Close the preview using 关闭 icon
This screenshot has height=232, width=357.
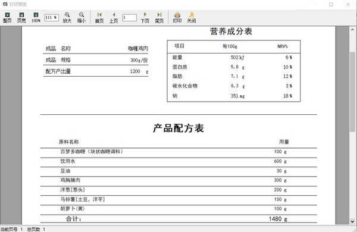pyautogui.click(x=192, y=17)
